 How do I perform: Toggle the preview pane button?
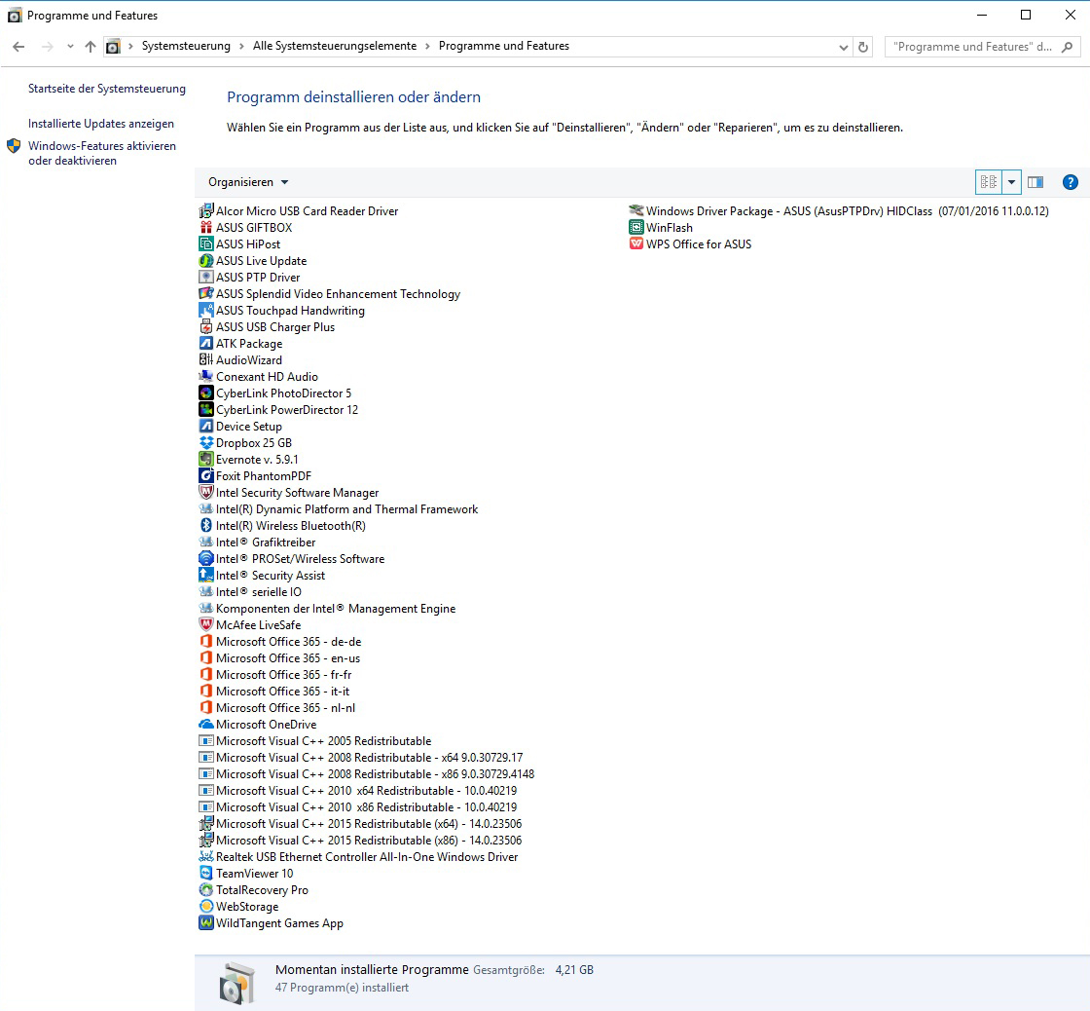click(1035, 182)
